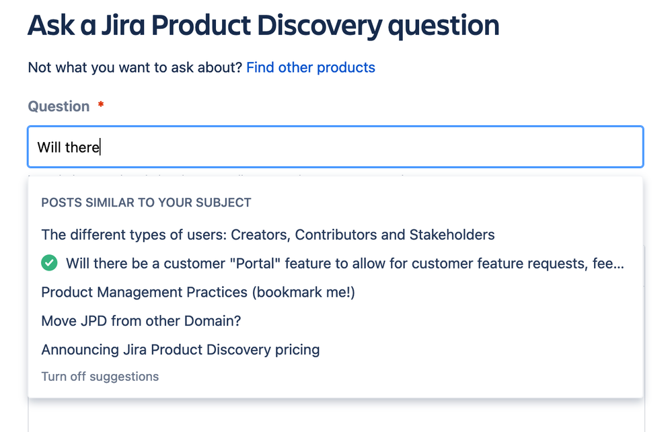Click the green checkmark solved icon
Viewport: 672px width, 432px height.
point(49,264)
